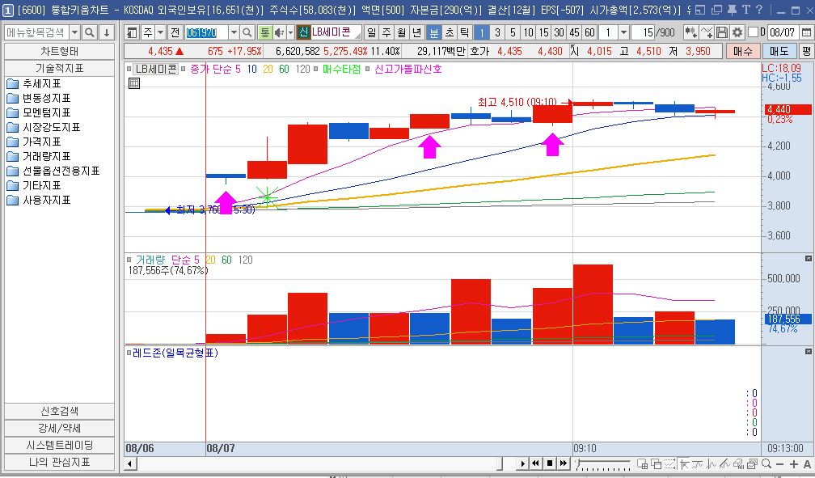Select the 초 (second) period toggle
The image size is (815, 478).
[x=449, y=33]
